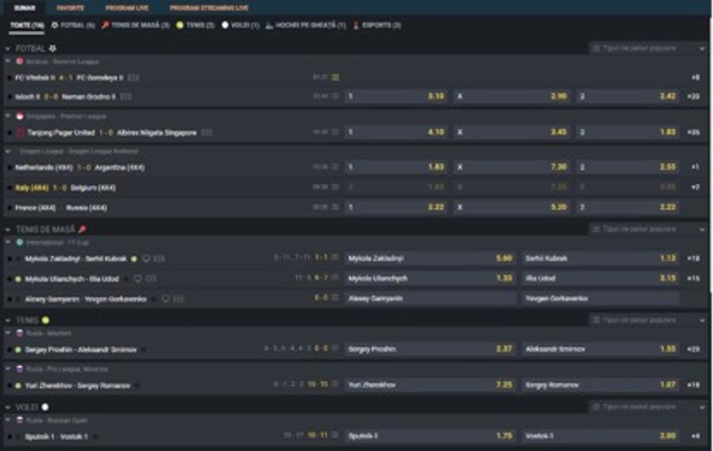
Task: Show +20 more markets for Isloch match
Action: pyautogui.click(x=693, y=97)
